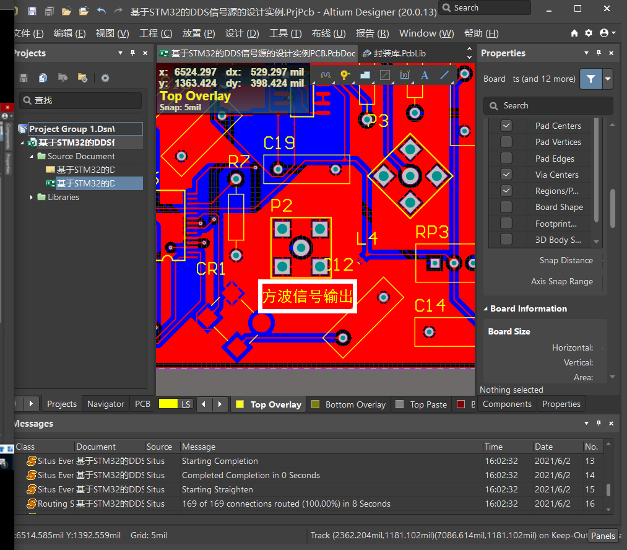Click the save all icon in title bar
This screenshot has height=550, width=627.
49,11
